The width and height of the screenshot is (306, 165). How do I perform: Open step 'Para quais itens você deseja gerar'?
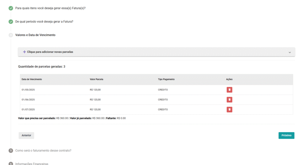click(x=50, y=8)
